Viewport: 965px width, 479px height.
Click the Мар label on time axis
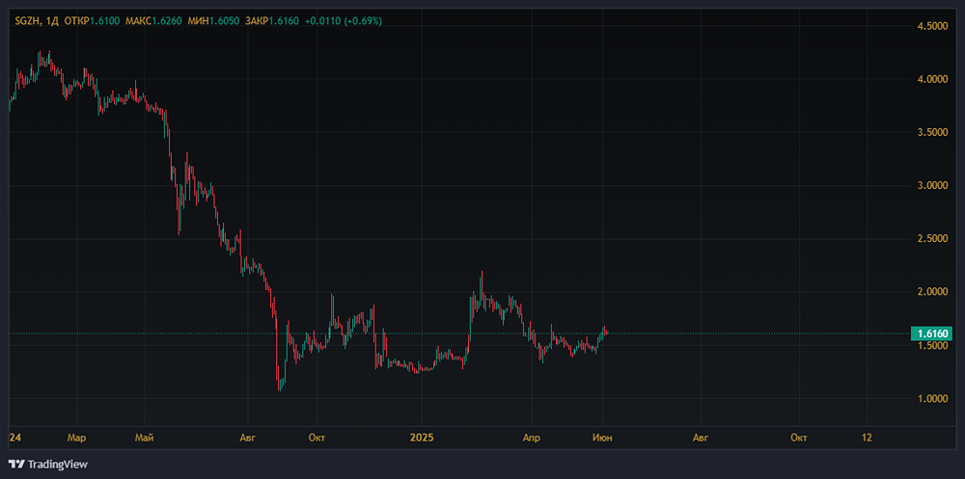click(x=77, y=438)
